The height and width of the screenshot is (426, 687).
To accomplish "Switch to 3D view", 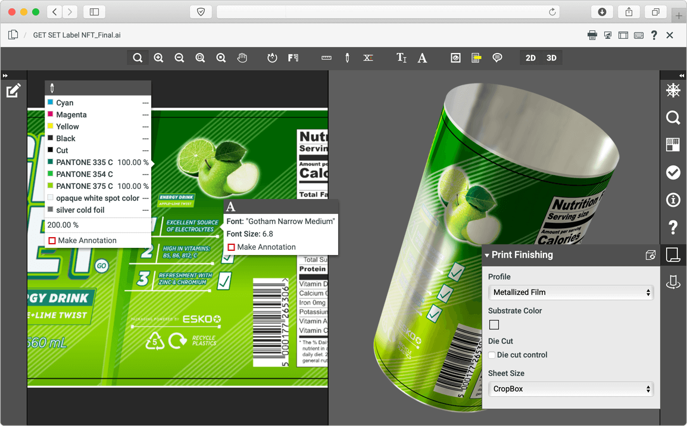I will click(551, 58).
